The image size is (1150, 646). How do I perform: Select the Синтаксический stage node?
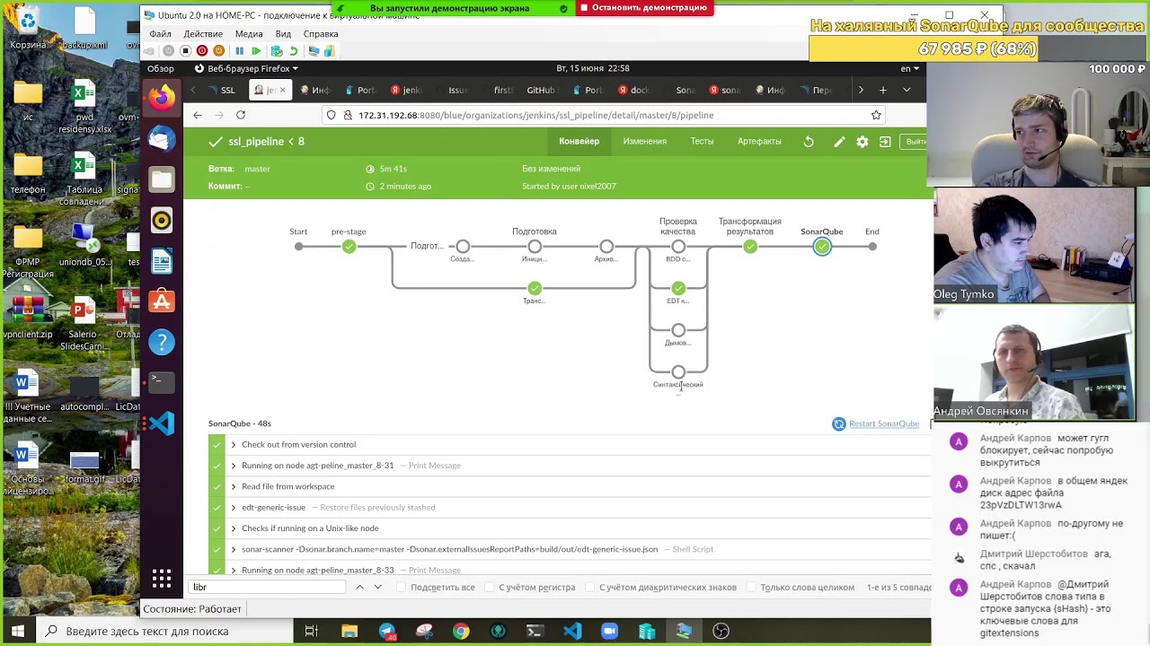[678, 371]
